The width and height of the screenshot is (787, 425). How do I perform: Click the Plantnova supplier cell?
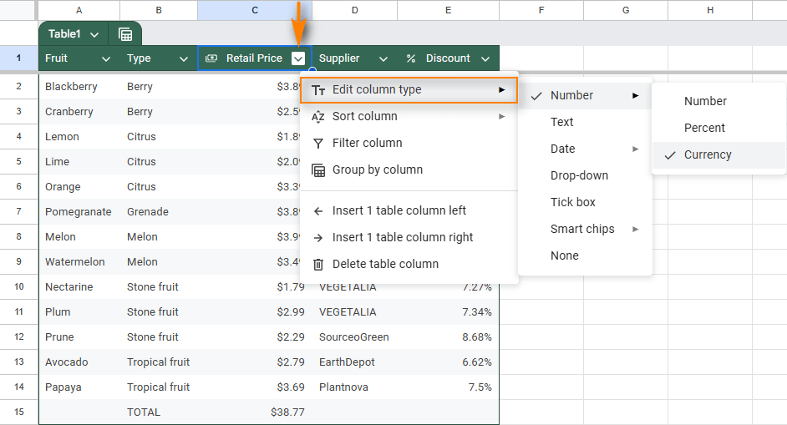[x=354, y=387]
